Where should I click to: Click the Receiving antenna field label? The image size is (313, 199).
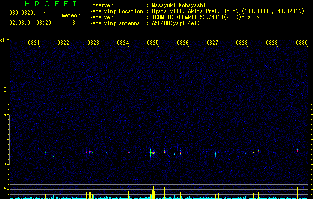(114, 23)
